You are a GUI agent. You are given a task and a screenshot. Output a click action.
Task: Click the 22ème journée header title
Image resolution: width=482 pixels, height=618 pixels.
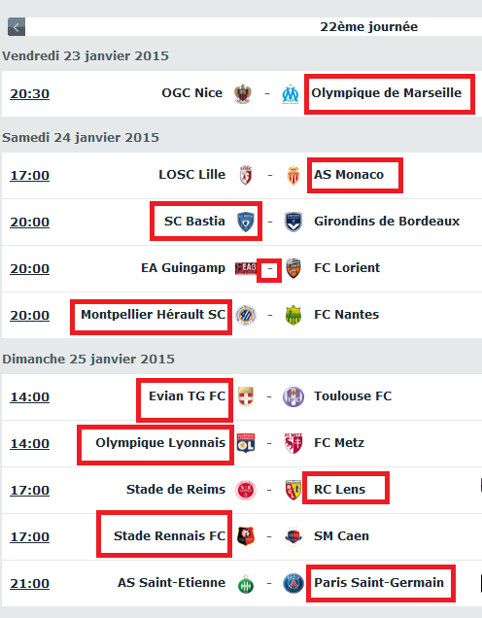click(x=369, y=27)
